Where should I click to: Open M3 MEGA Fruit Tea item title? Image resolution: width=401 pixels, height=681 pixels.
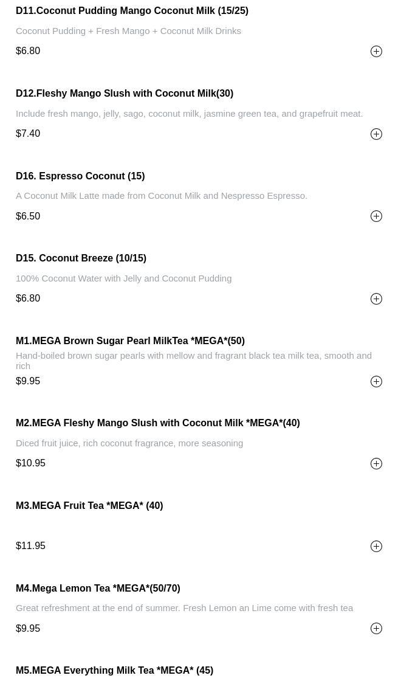(89, 506)
